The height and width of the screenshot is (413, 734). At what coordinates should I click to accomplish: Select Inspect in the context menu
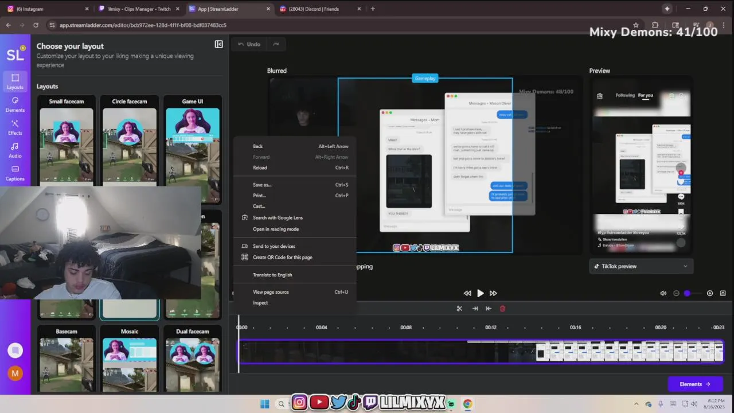coord(295,303)
